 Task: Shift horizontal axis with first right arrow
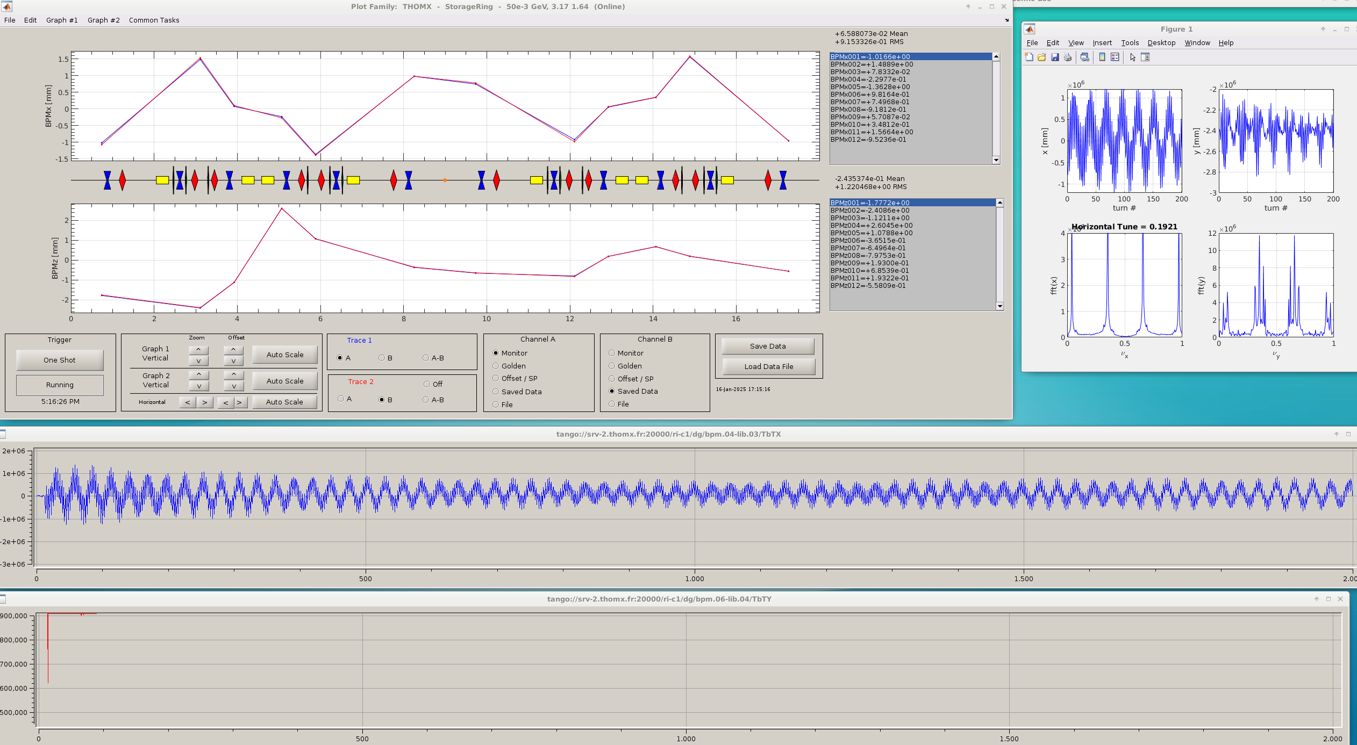(205, 402)
